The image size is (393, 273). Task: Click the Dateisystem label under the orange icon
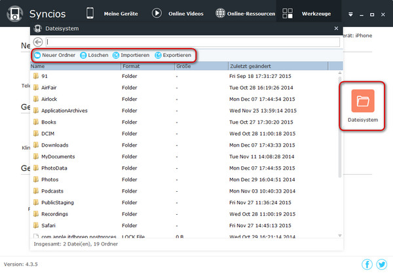click(x=363, y=120)
